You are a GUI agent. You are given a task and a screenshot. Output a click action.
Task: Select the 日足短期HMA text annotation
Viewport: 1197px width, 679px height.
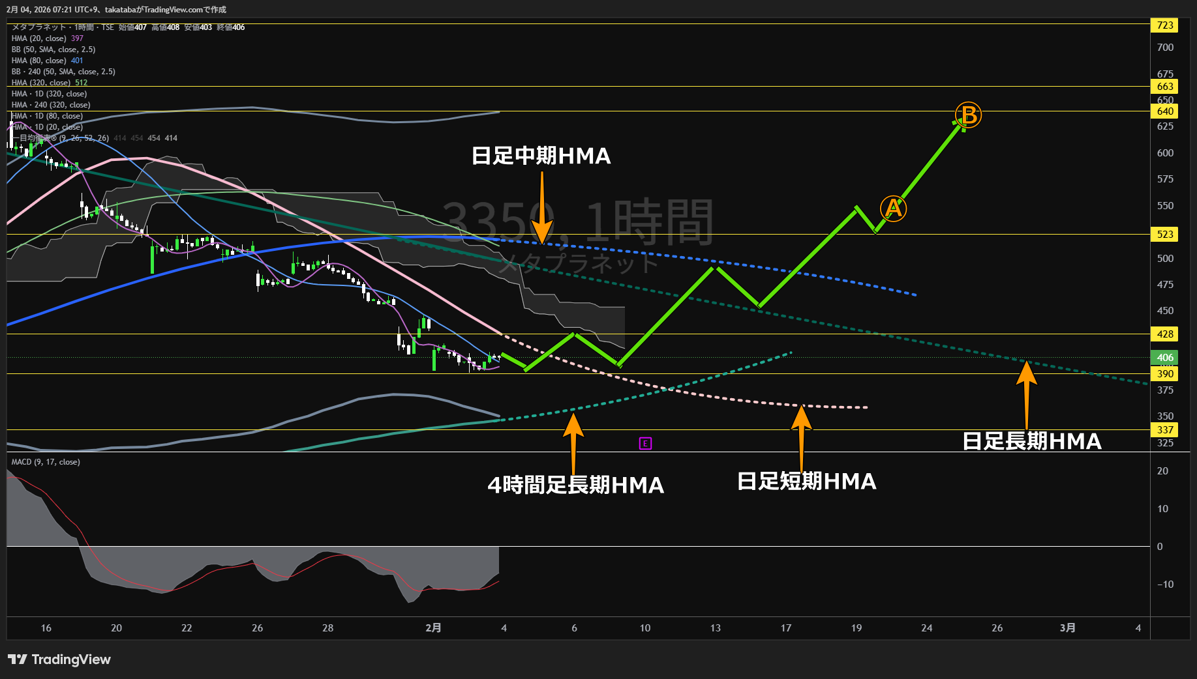(807, 481)
